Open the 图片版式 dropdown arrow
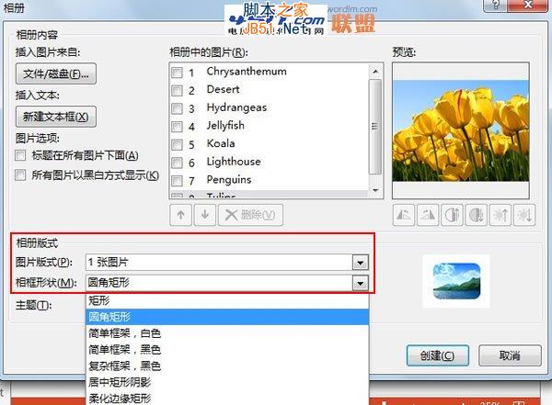552x405 pixels. 360,263
